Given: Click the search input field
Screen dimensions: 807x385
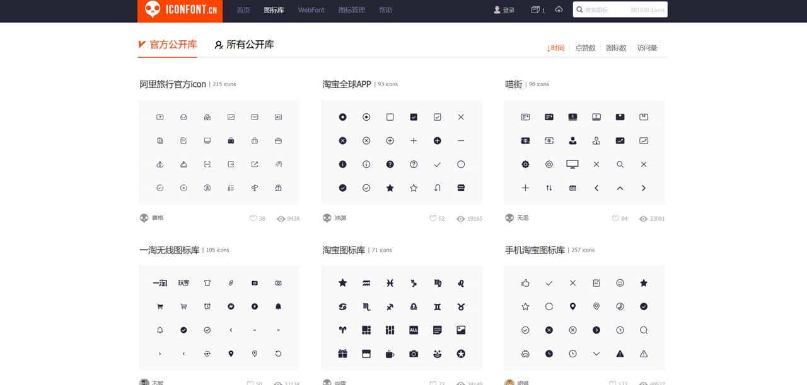Looking at the screenshot, I should [620, 9].
